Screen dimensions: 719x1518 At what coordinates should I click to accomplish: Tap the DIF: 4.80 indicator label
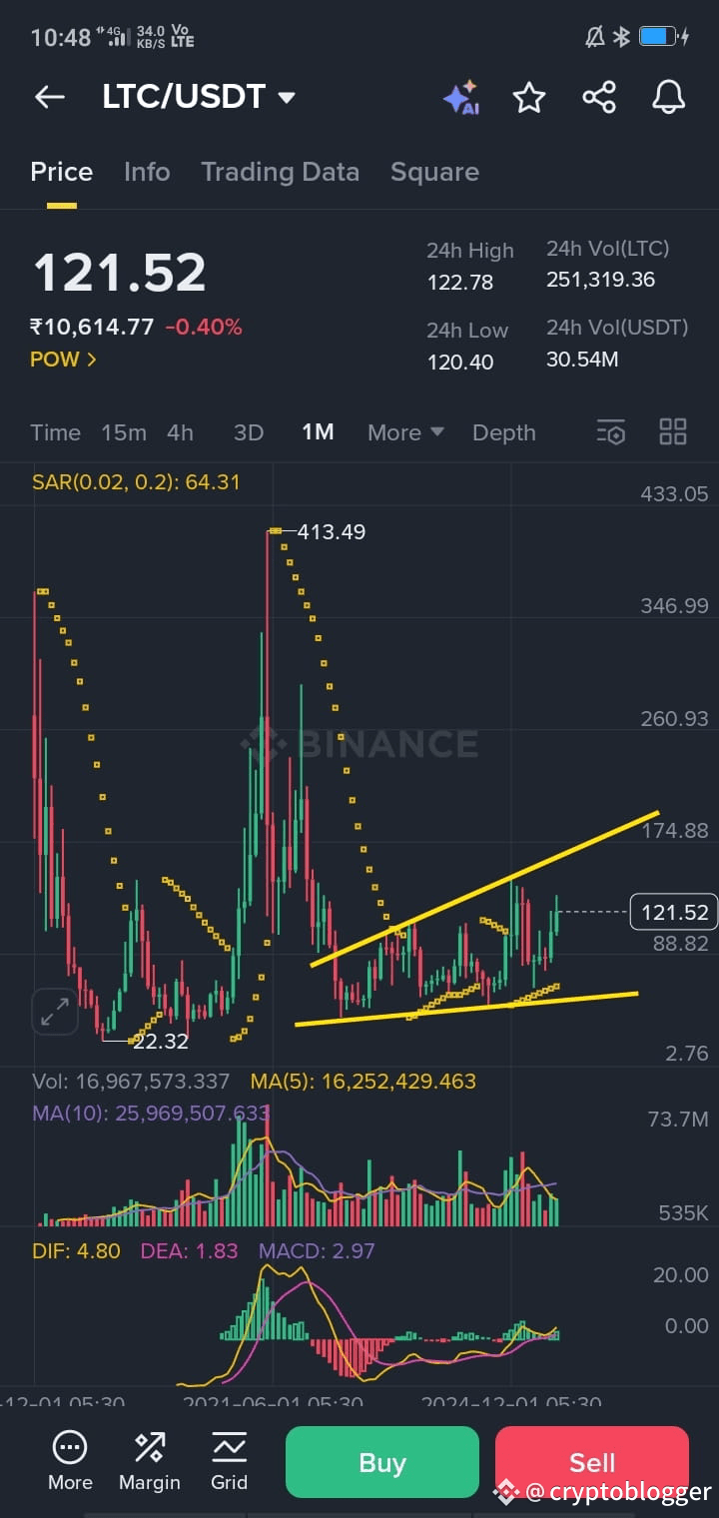tap(76, 1251)
